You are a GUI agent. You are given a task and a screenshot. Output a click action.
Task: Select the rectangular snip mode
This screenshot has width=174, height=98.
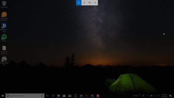pos(79,3)
